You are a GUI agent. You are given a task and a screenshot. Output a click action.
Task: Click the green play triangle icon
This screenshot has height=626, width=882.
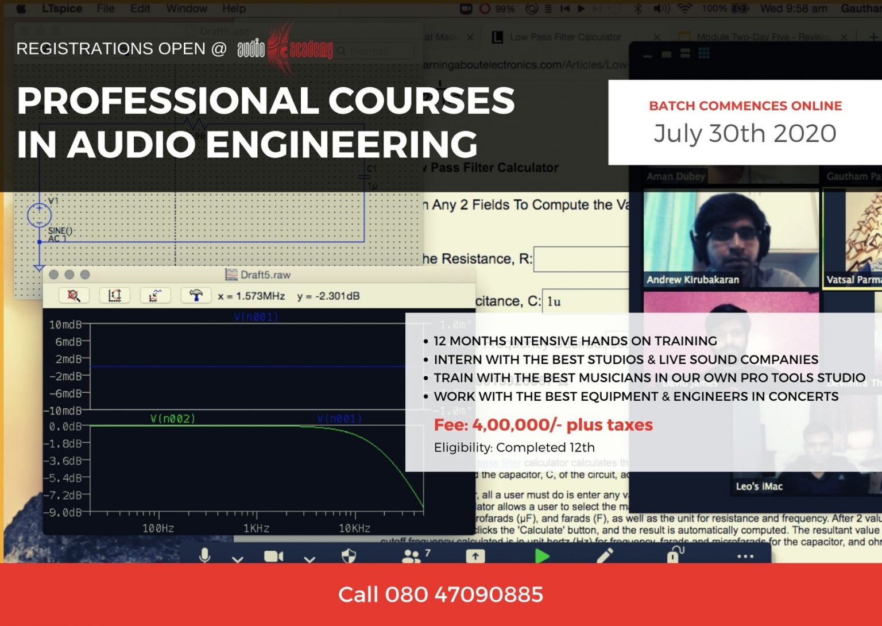541,556
